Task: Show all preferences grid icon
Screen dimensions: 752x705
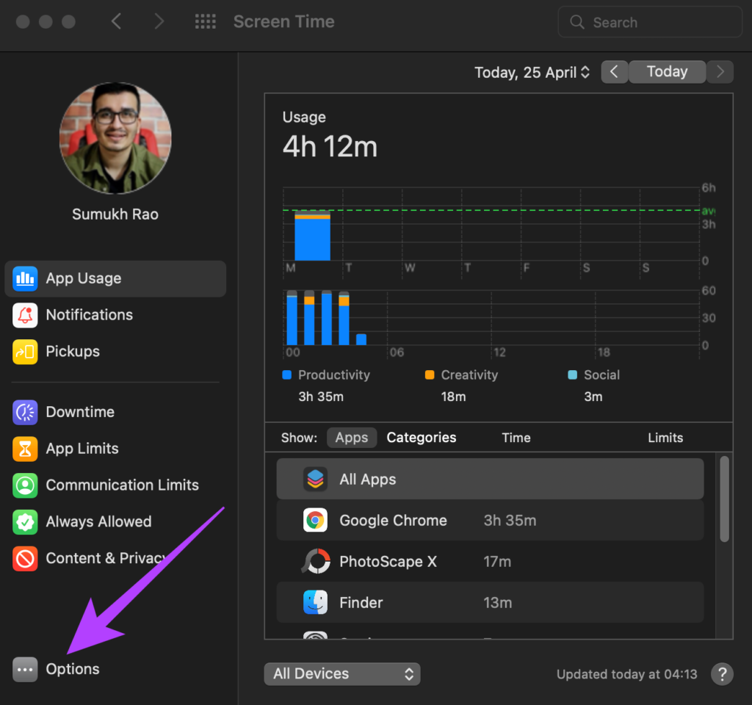Action: tap(206, 21)
